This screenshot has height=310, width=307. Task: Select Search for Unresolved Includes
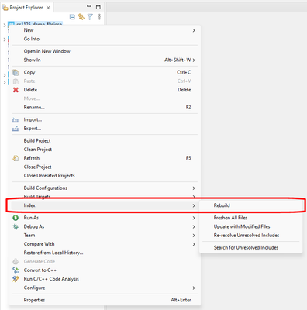click(246, 247)
